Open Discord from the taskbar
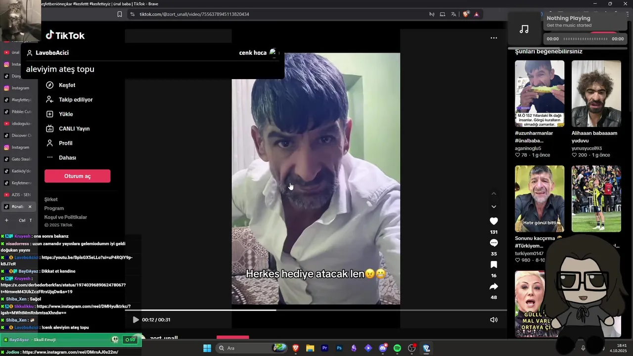Screen dimensions: 633x356 [x=383, y=348]
